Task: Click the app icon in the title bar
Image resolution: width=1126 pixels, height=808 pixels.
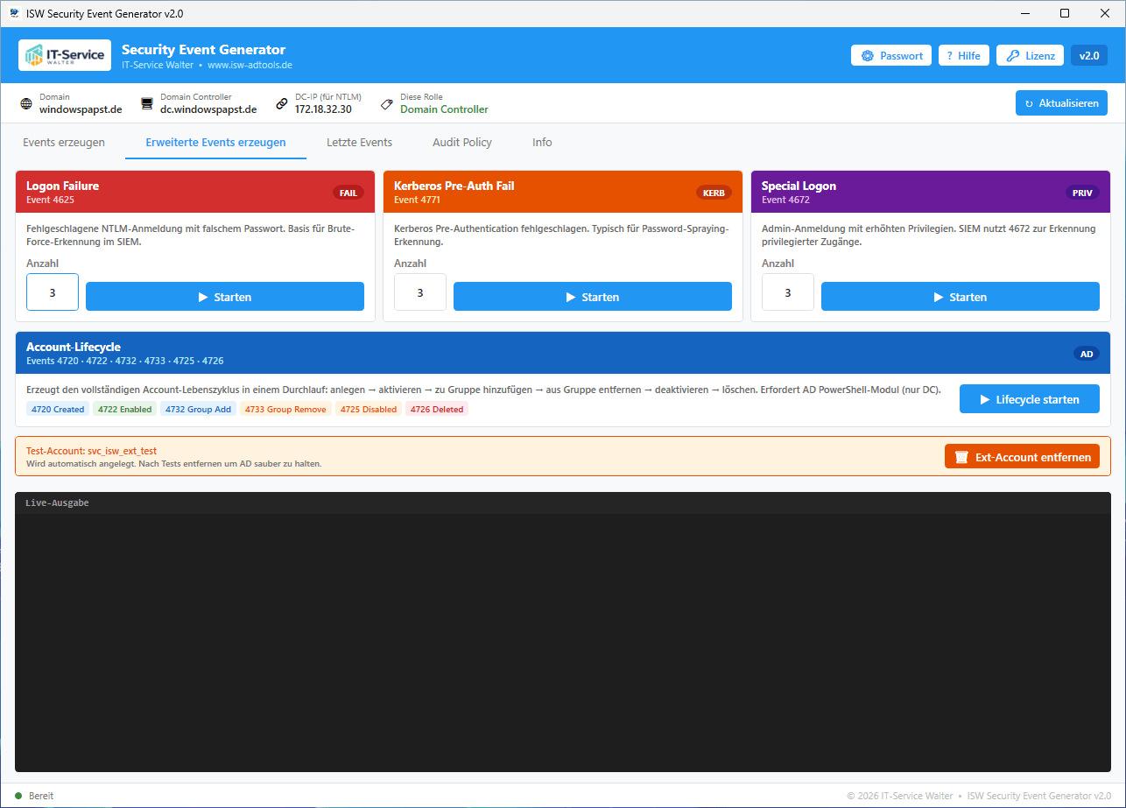Action: [x=15, y=13]
